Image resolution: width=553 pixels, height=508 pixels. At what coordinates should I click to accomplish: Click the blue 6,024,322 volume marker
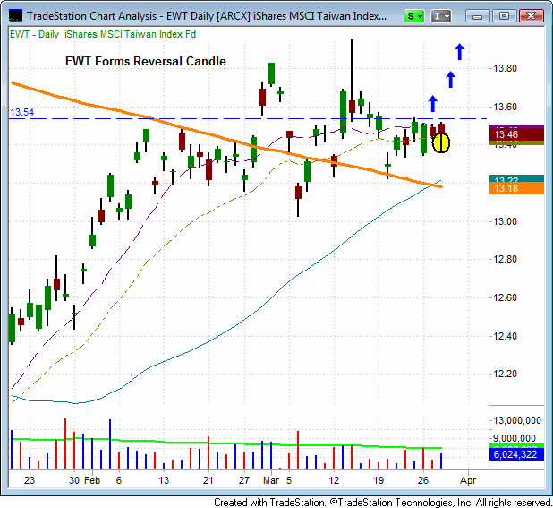pos(516,454)
